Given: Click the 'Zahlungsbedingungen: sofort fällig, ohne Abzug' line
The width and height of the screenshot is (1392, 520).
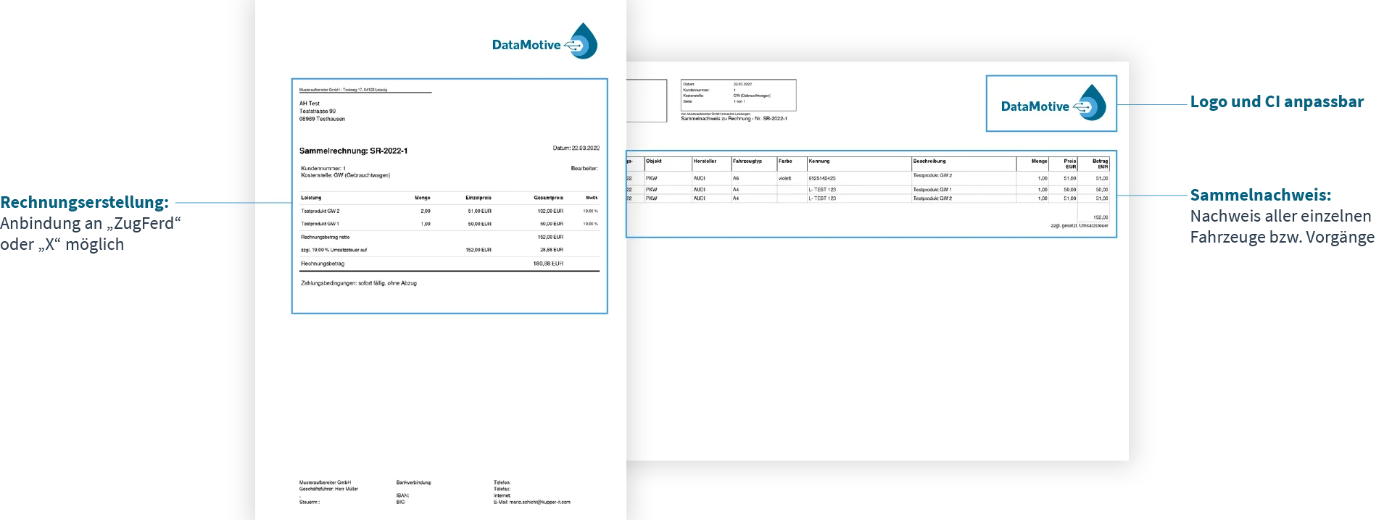Looking at the screenshot, I should pos(359,283).
